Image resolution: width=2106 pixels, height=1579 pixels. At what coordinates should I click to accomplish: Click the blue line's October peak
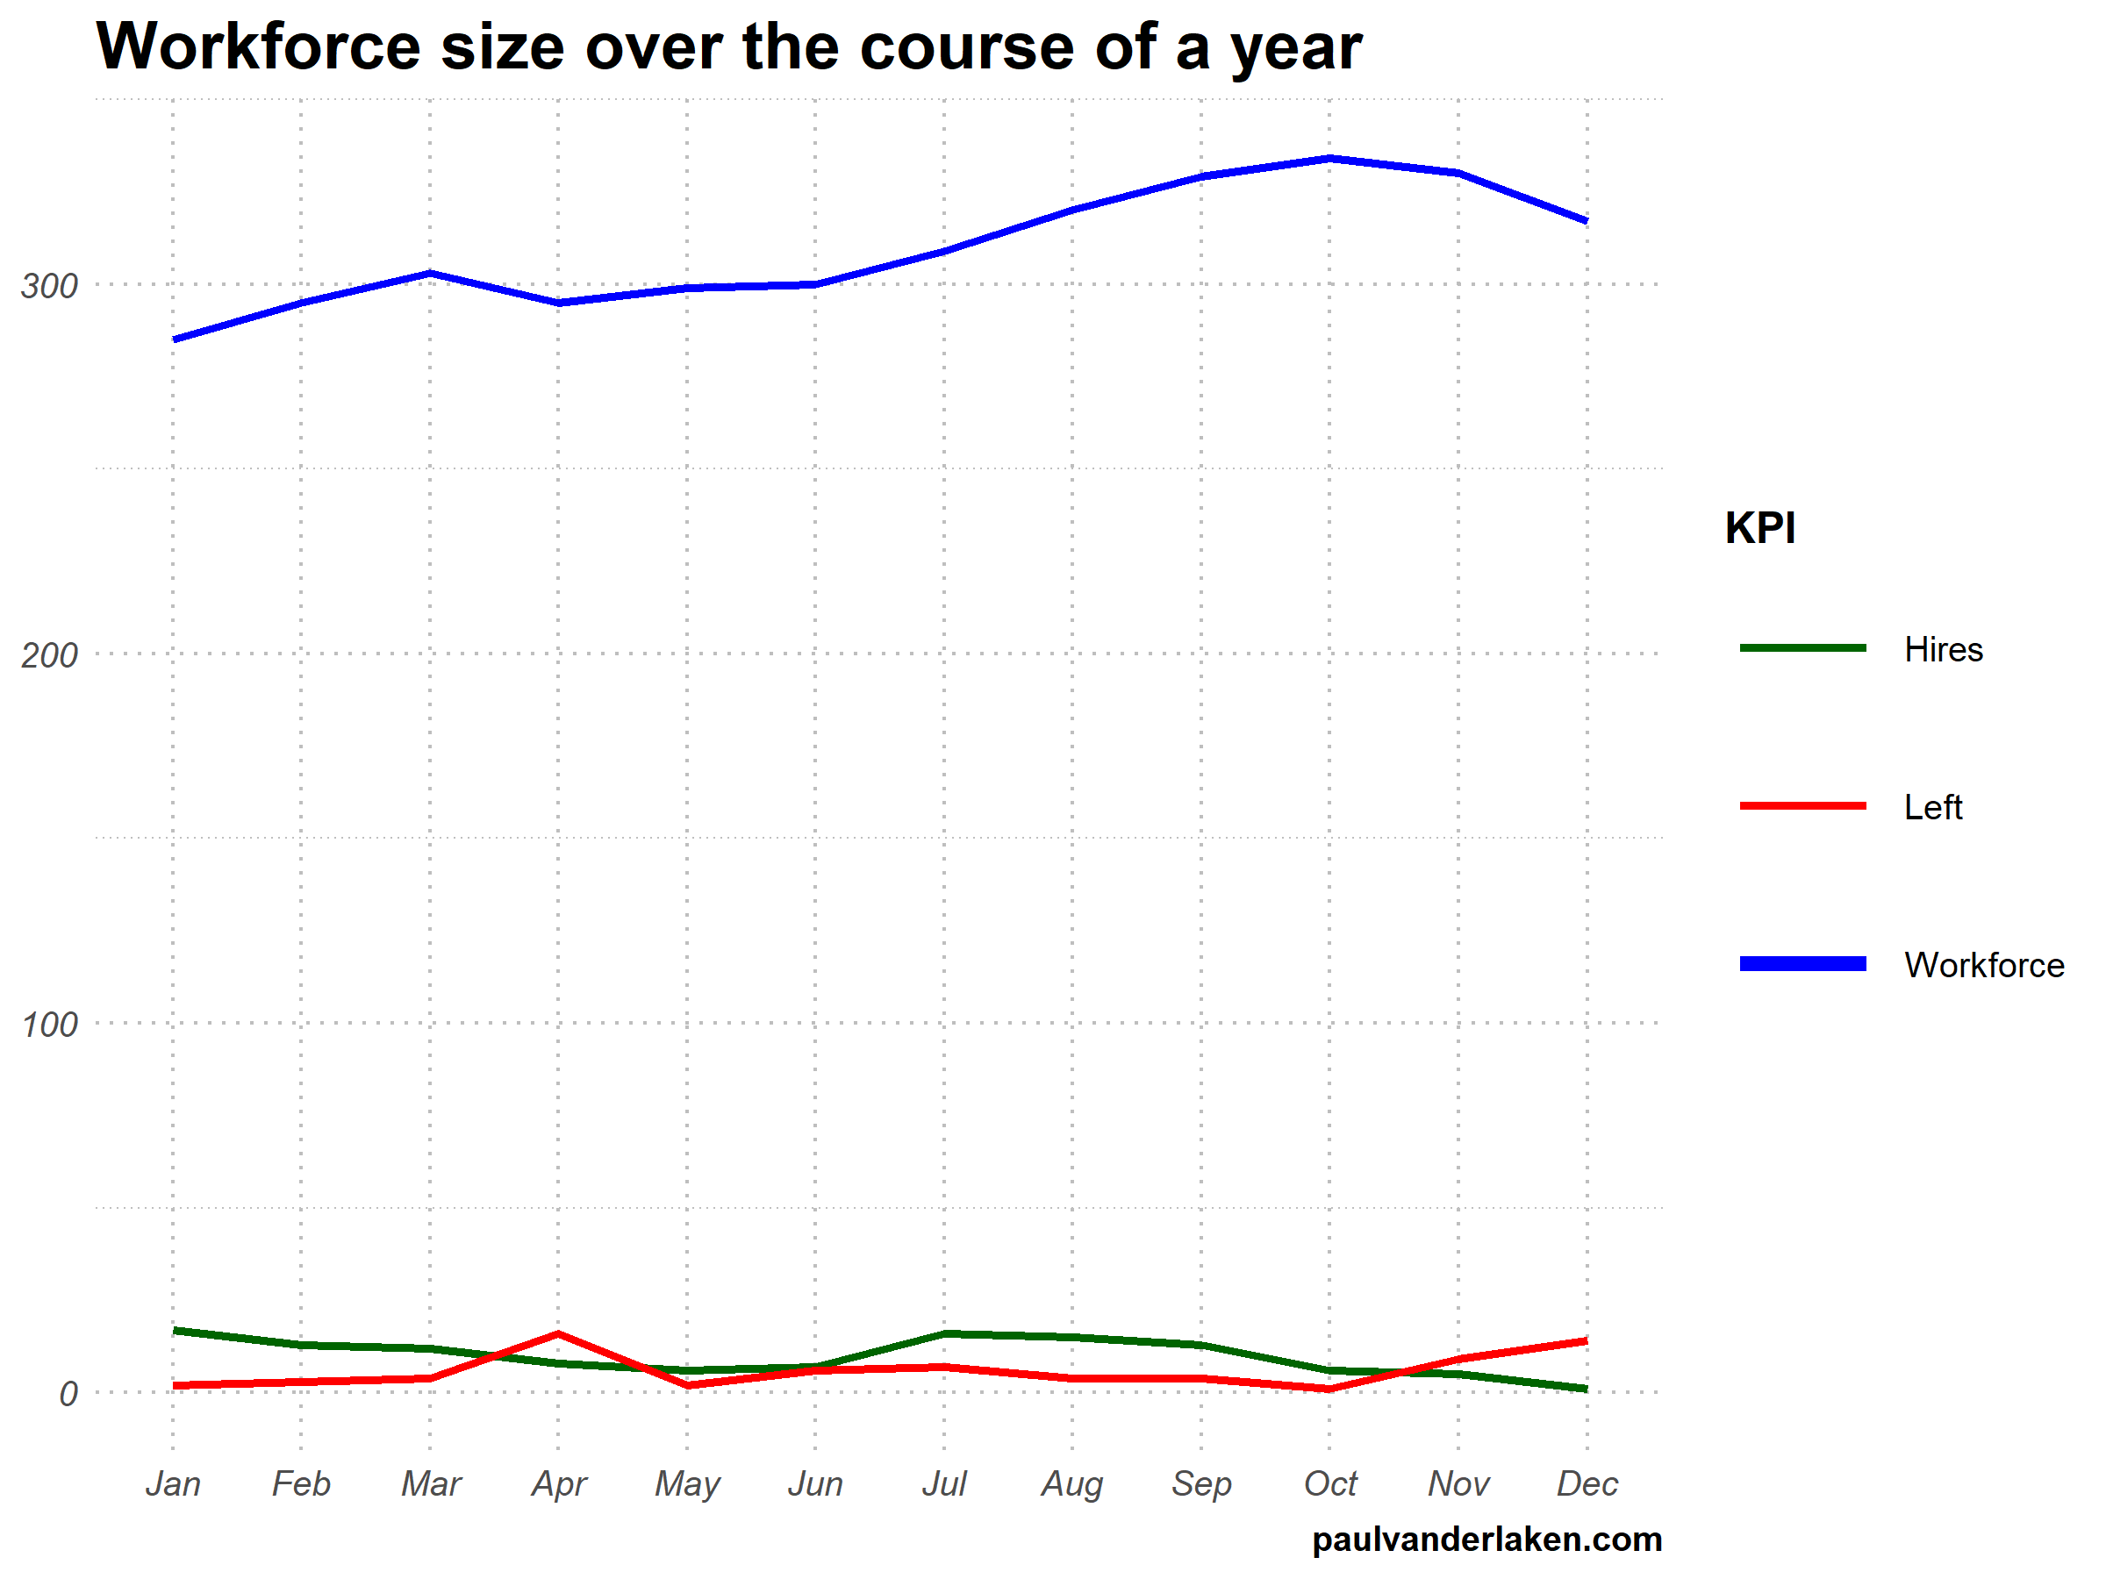(1329, 158)
